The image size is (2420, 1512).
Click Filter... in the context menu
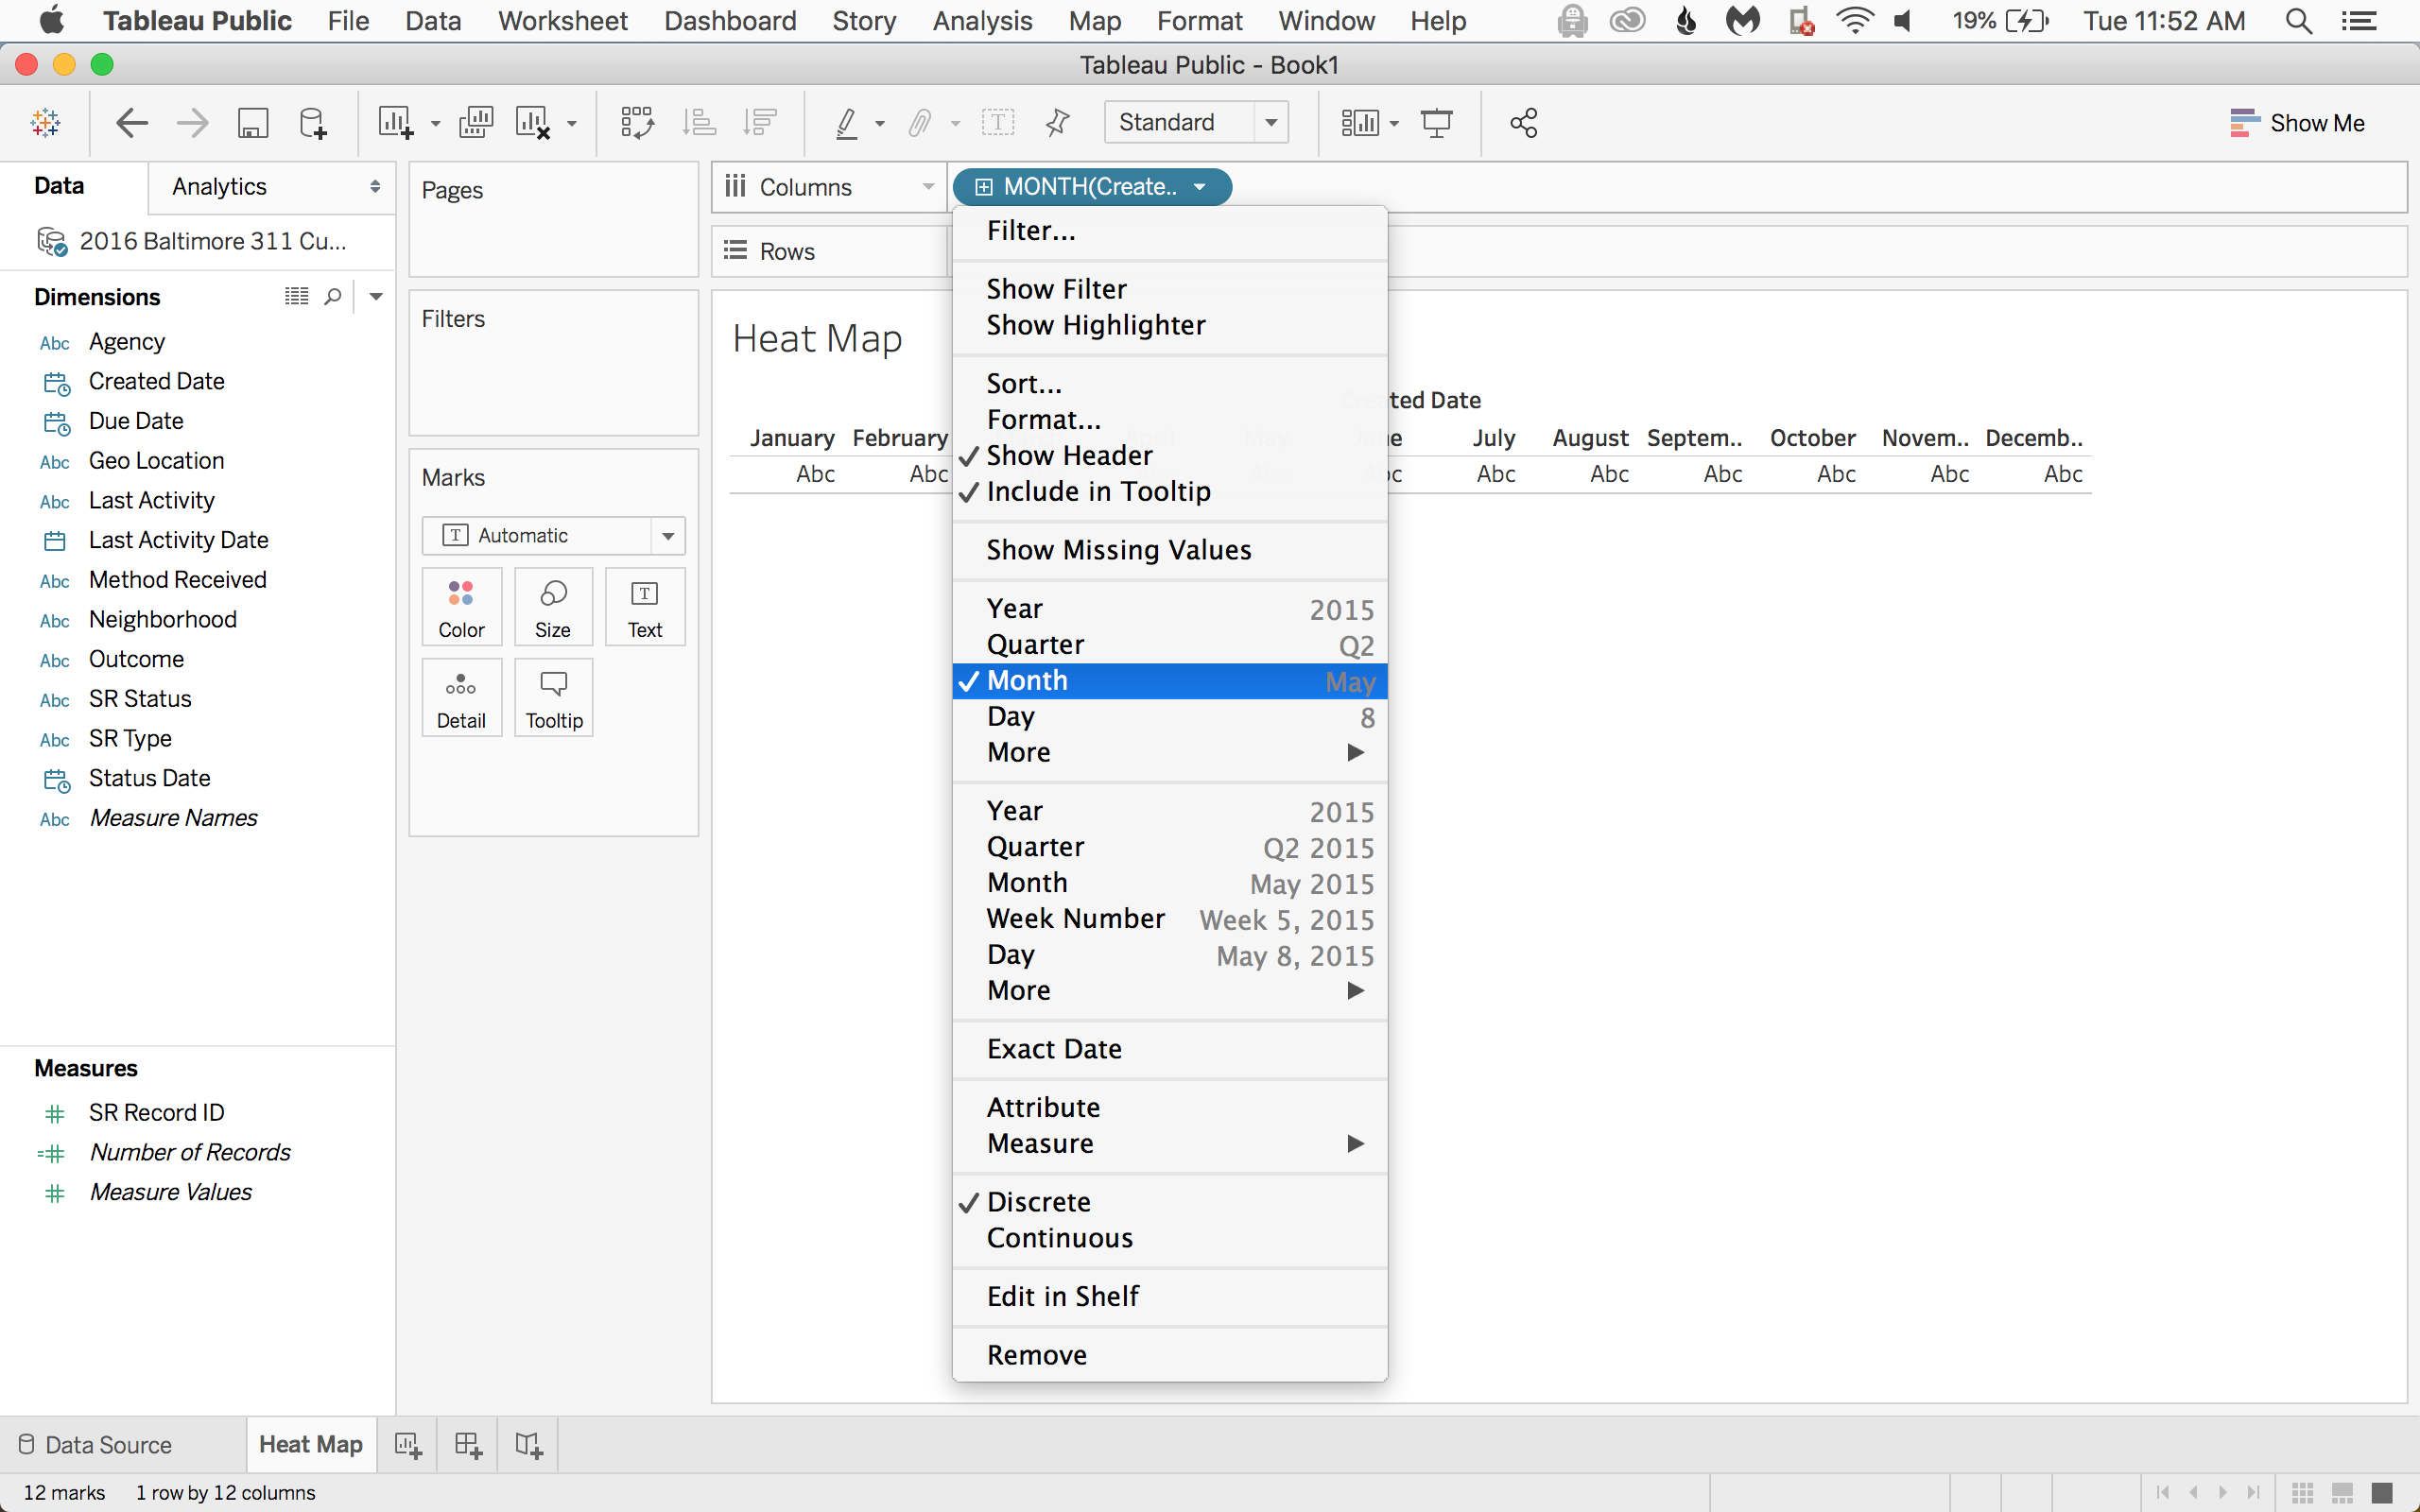coord(1169,231)
